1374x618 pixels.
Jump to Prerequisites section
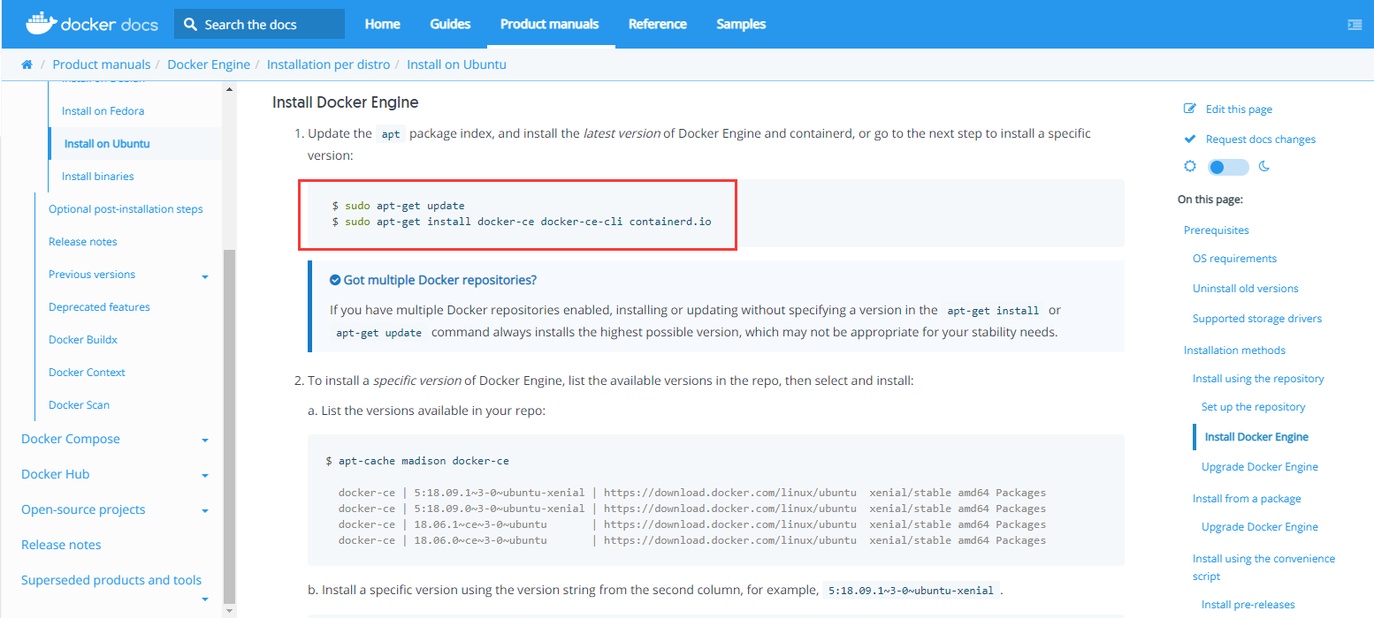pos(1217,230)
